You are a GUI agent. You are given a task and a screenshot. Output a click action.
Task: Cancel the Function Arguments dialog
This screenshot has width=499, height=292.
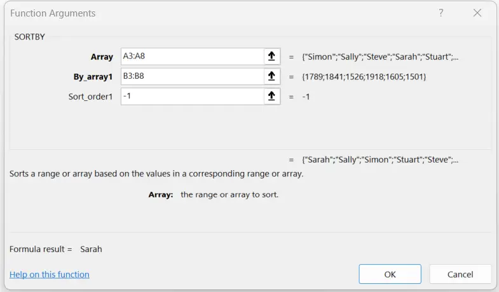(x=460, y=274)
